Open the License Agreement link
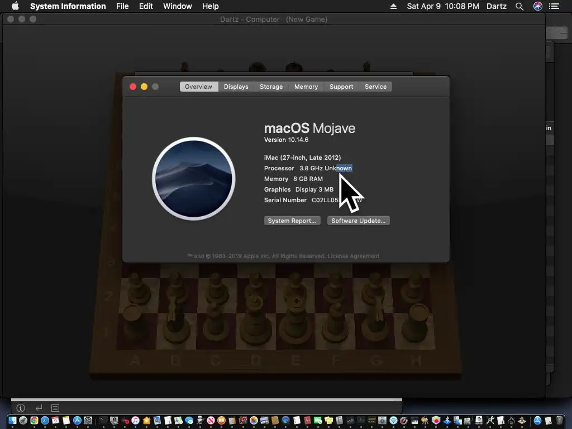The image size is (572, 429). click(353, 256)
